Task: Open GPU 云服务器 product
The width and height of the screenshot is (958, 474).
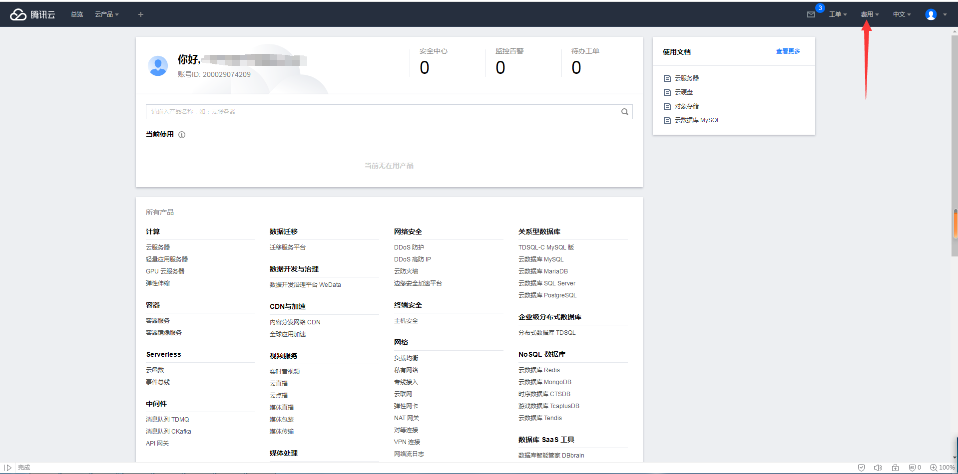Action: (165, 271)
